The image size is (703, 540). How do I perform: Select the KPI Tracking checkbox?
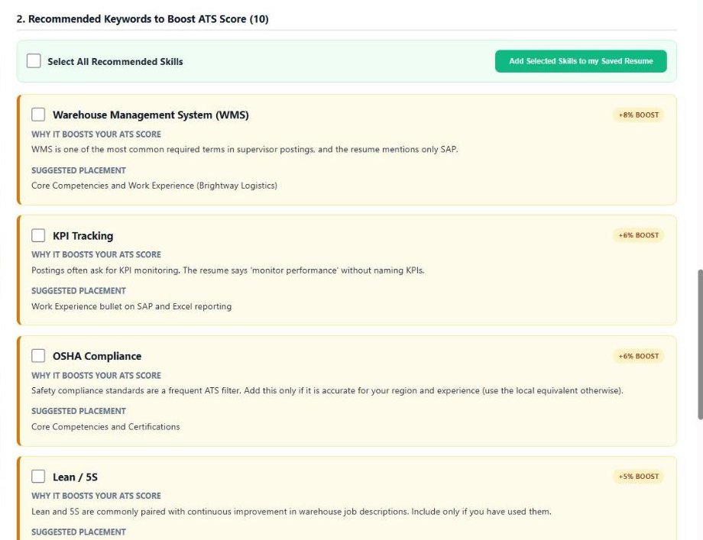[38, 235]
